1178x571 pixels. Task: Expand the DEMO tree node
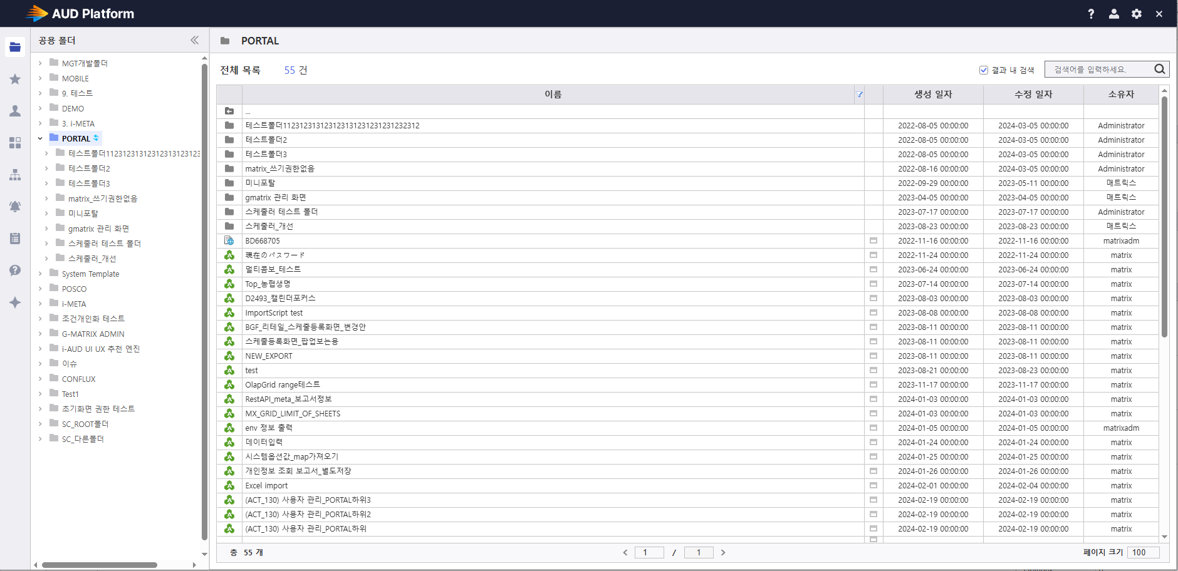(x=40, y=108)
